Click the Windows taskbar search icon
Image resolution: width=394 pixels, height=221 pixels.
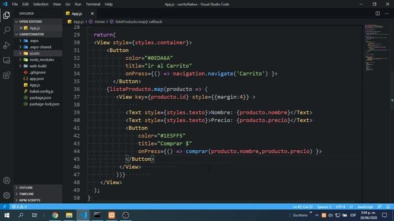21,215
